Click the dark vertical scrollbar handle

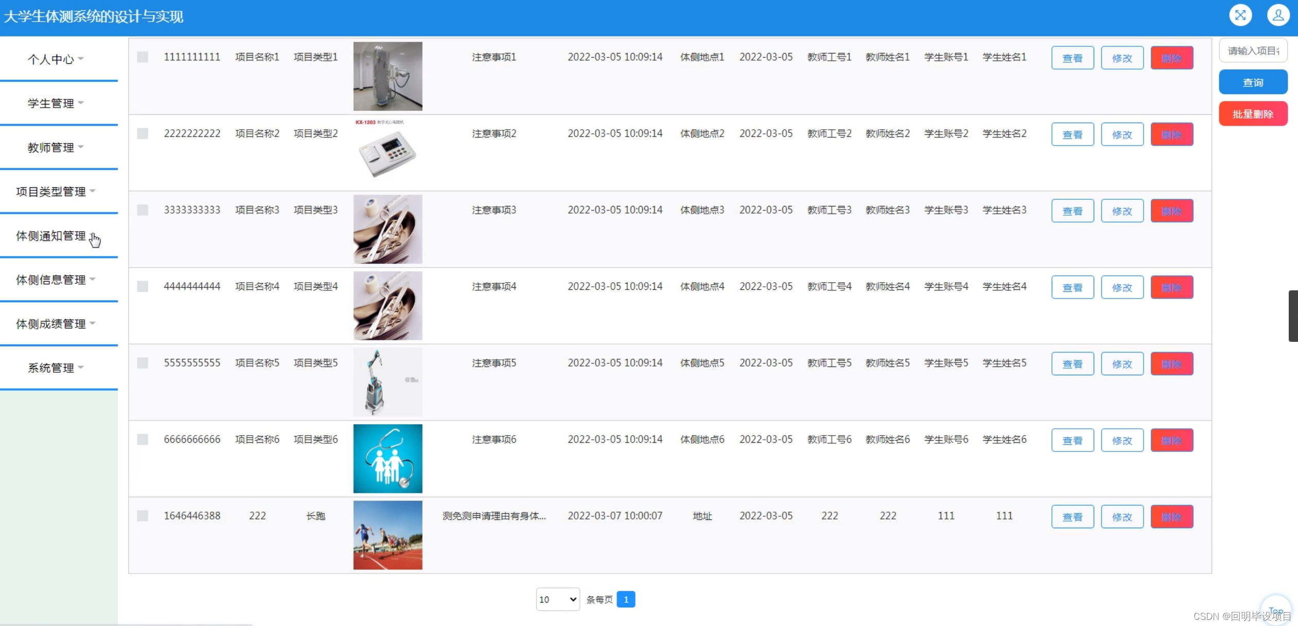click(x=1293, y=316)
